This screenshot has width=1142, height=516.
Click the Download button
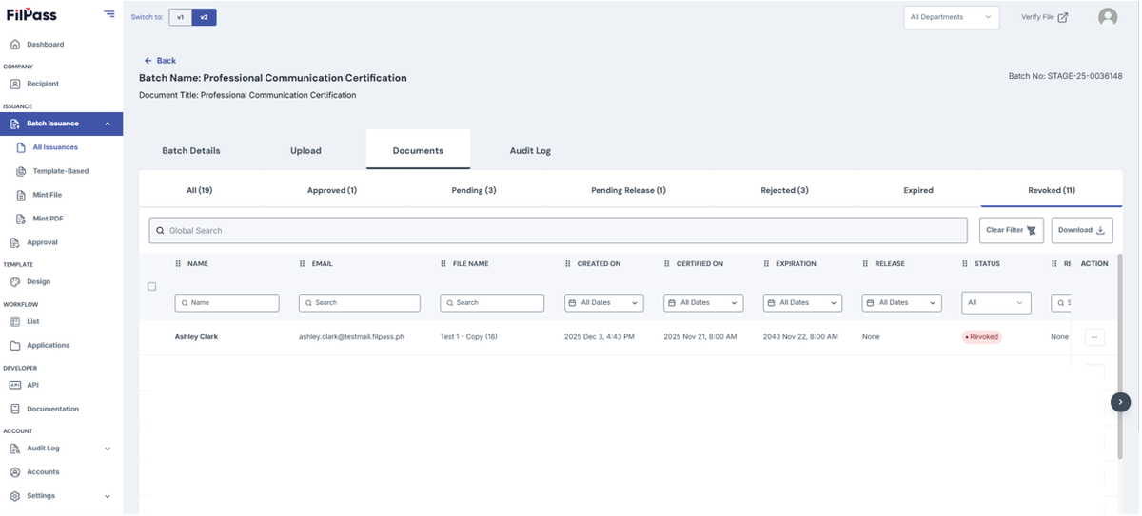point(1082,230)
